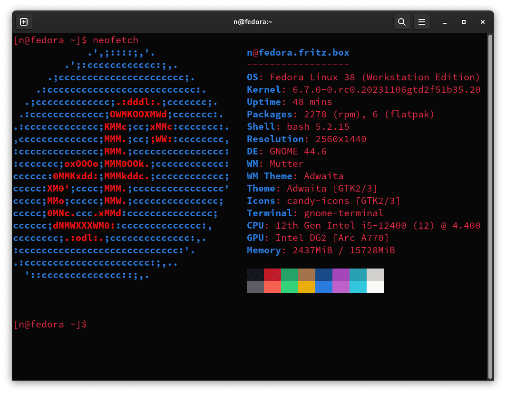Click the bright cyan color block
The width and height of the screenshot is (506, 394).
tap(358, 287)
